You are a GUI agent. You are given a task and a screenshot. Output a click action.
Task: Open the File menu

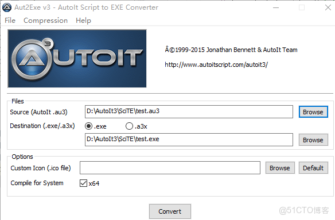[10, 21]
